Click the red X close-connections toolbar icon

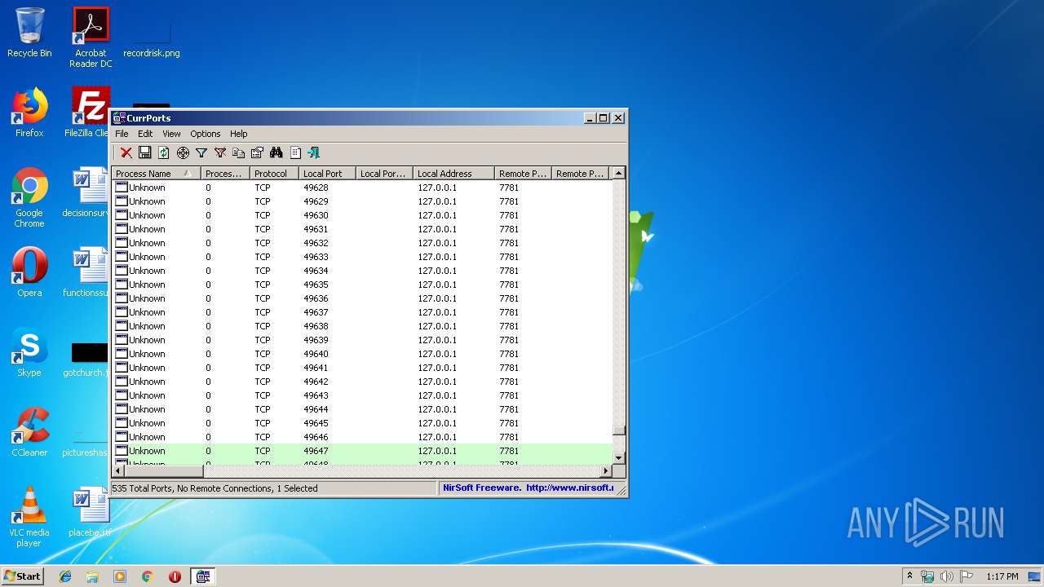tap(126, 152)
